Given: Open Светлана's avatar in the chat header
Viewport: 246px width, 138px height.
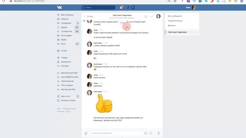Looking at the screenshot, I should 158,16.
